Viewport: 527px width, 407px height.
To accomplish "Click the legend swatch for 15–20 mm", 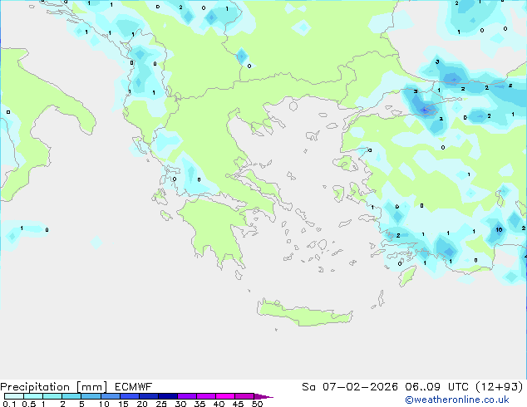I will (x=129, y=396).
